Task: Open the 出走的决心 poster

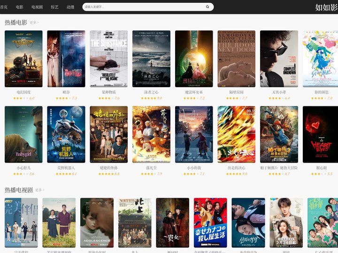Action: click(x=237, y=134)
